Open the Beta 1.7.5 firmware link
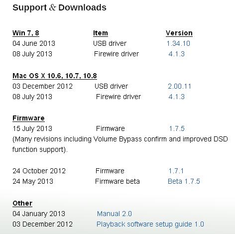Screen dimensions: 235x234 coord(184,181)
